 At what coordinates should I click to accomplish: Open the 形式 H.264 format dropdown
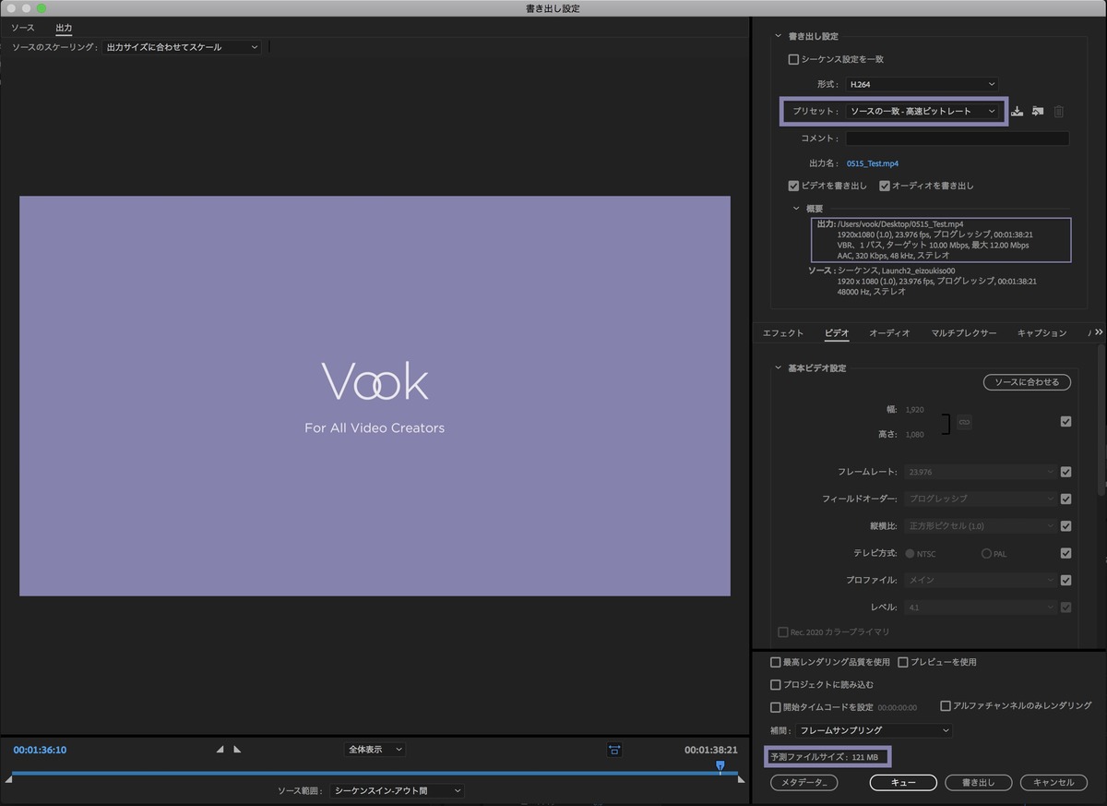coord(922,84)
